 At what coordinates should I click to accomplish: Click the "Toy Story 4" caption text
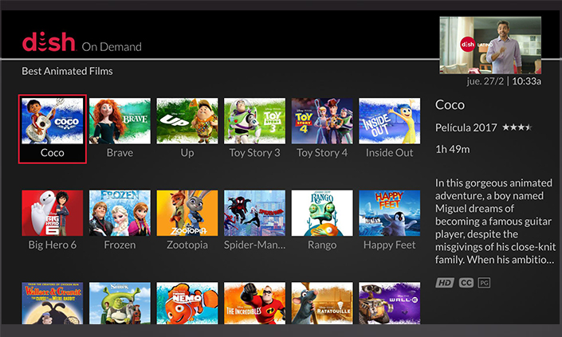pos(322,153)
